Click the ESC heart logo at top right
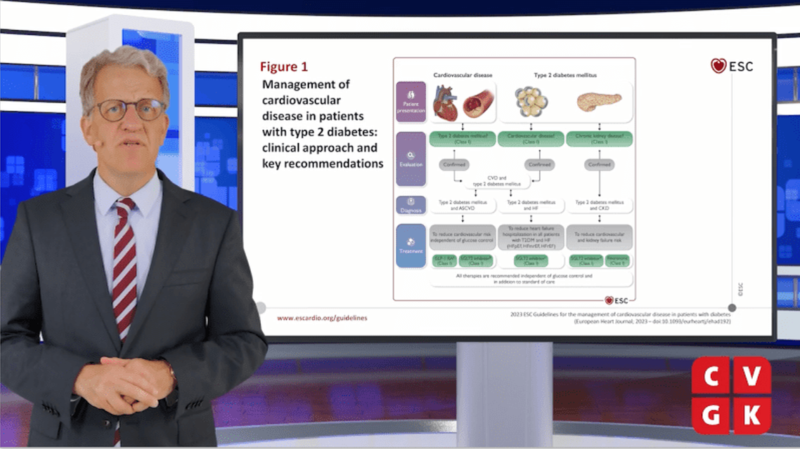This screenshot has width=800, height=449. click(x=731, y=66)
